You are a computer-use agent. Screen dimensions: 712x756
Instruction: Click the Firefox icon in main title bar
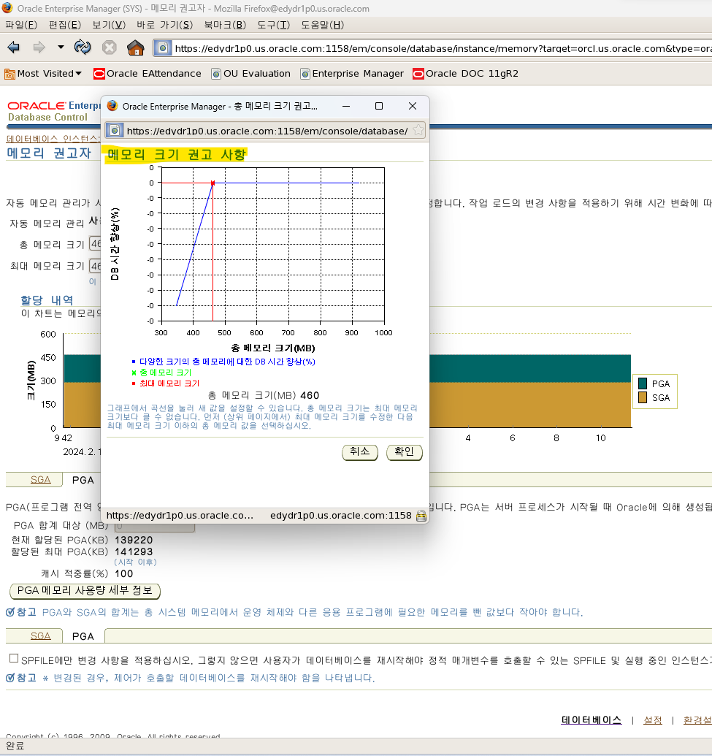click(7, 8)
